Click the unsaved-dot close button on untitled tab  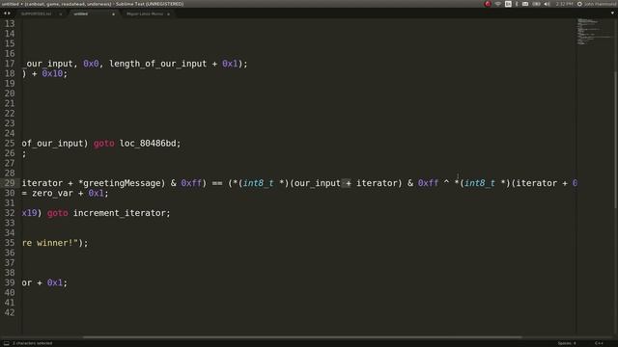pyautogui.click(x=113, y=13)
